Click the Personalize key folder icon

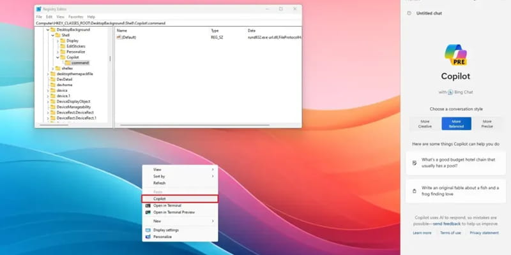[63, 52]
